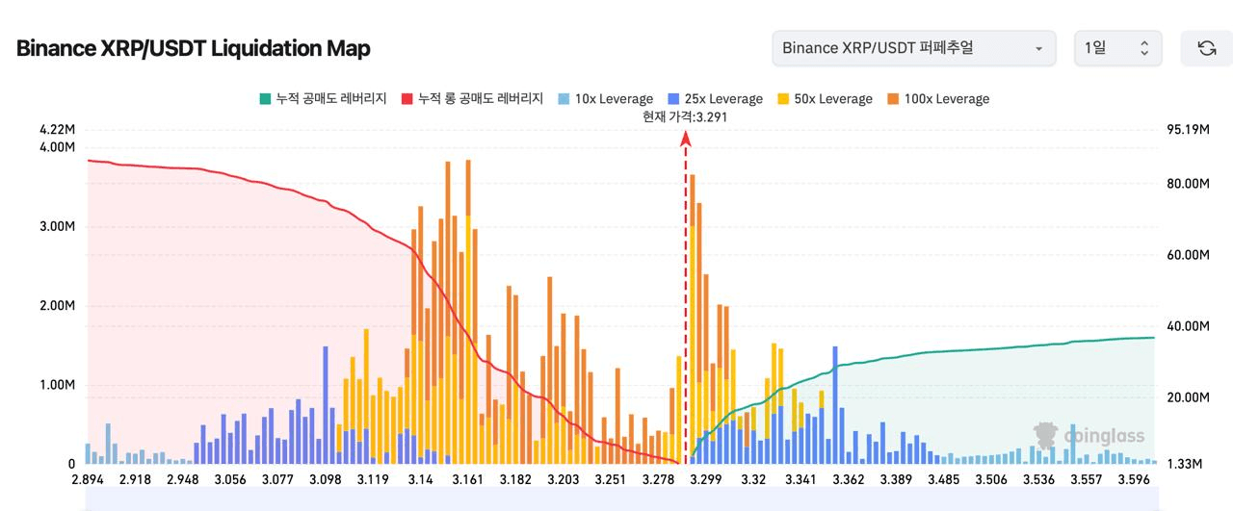Click the red dashed current price marker line

pos(686,298)
